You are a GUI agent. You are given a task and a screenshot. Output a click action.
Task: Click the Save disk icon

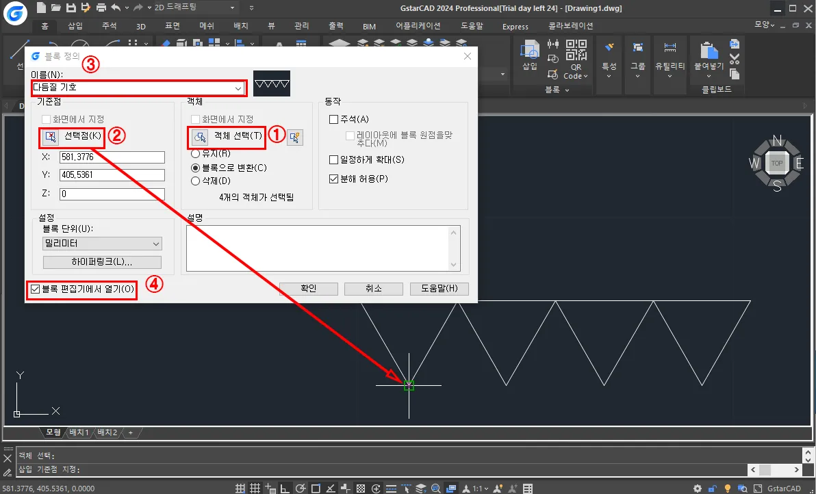pyautogui.click(x=71, y=8)
